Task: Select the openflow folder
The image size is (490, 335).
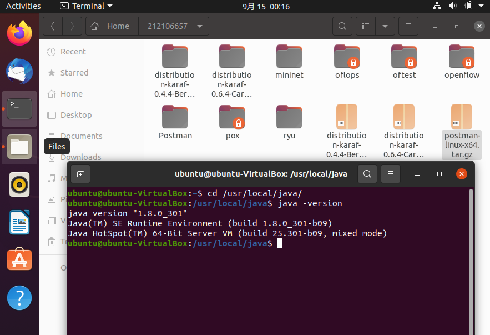Action: point(462,62)
